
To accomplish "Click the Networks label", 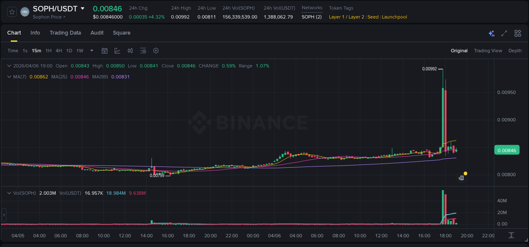I will pos(312,8).
